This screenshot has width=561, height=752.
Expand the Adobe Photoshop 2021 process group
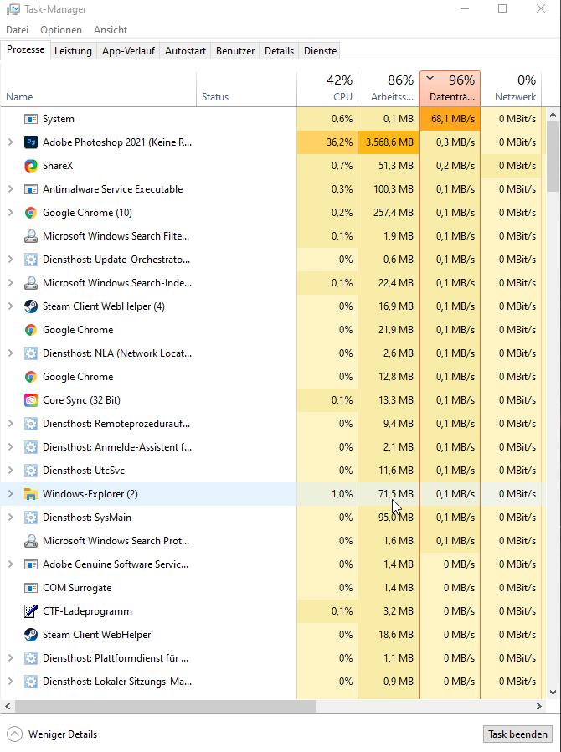(11, 142)
